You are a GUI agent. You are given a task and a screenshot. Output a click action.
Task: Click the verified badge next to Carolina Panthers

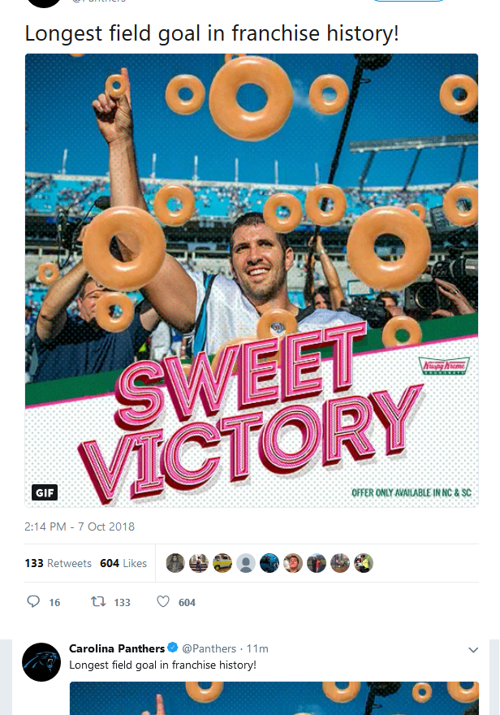(173, 648)
